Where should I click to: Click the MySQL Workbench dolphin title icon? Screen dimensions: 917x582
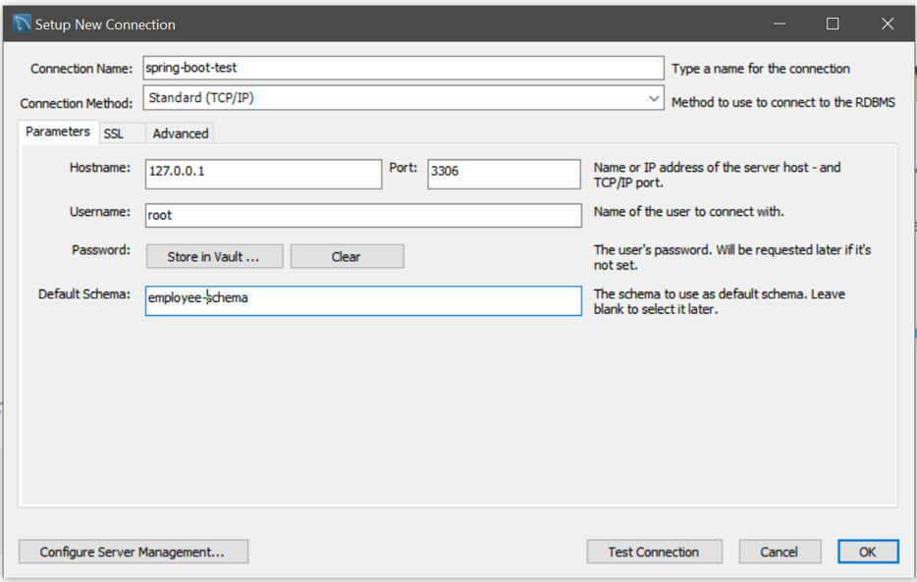tap(22, 24)
